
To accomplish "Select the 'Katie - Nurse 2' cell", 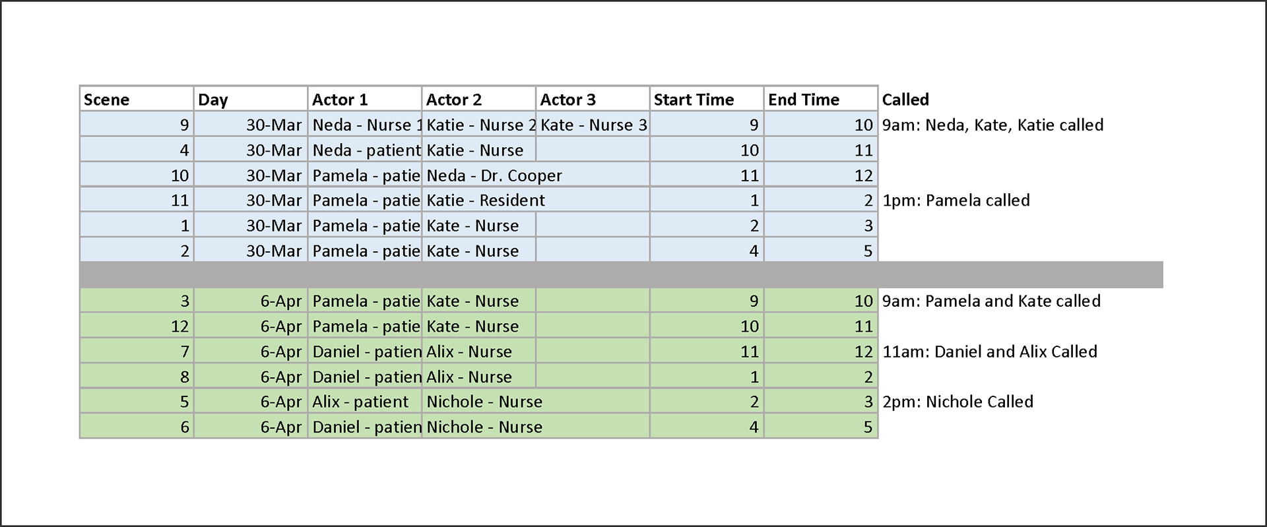I will click(479, 125).
